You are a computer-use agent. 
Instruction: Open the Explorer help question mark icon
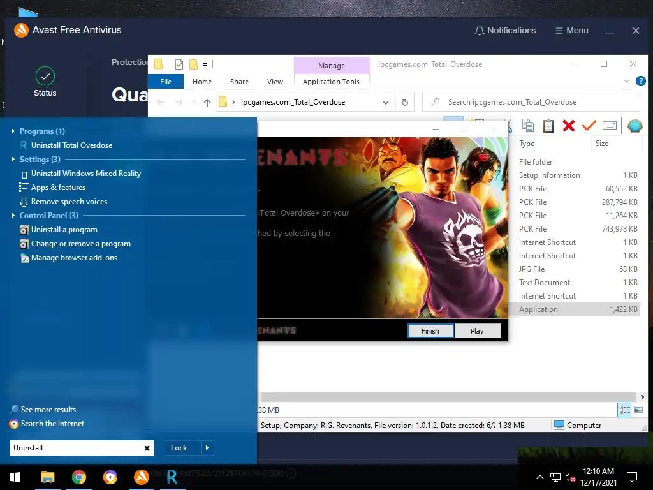(640, 81)
